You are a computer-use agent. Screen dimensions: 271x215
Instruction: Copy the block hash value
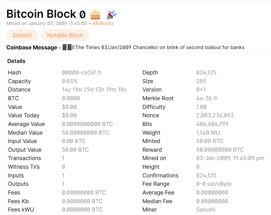click(100, 72)
